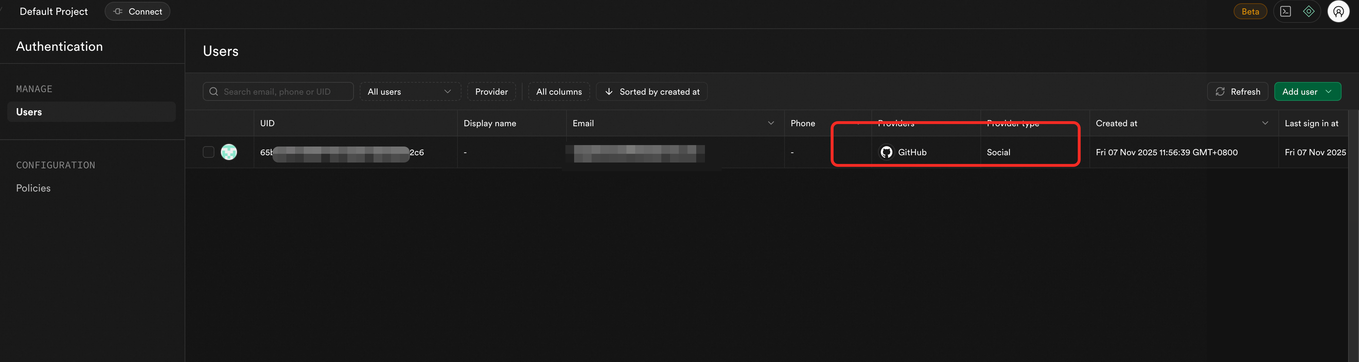Screen dimensions: 1359x362
Task: Click the Default Project name in the top bar
Action: coord(53,12)
